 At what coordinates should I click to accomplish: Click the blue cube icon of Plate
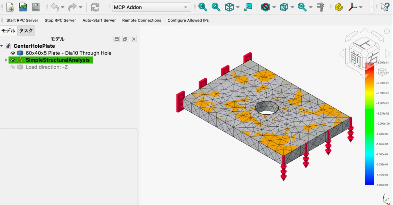[20, 53]
